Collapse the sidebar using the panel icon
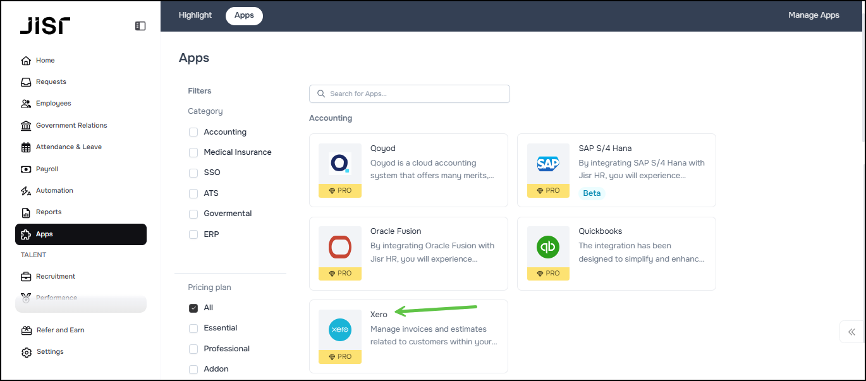The height and width of the screenshot is (381, 866). [140, 26]
